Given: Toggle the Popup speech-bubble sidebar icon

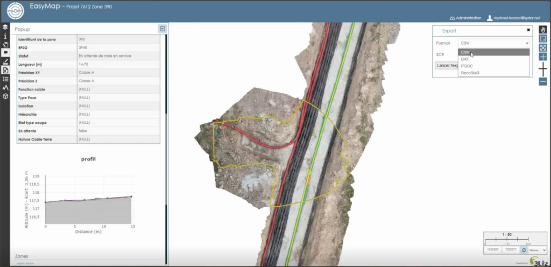Looking at the screenshot, I should click(x=5, y=53).
